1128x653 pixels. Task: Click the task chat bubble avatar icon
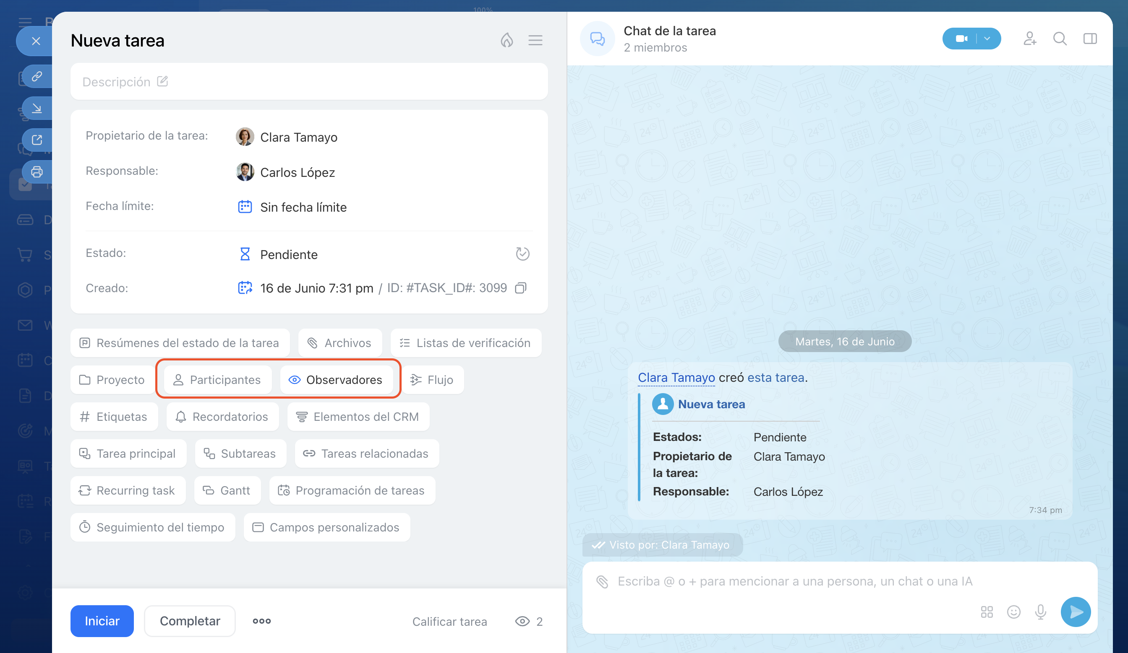coord(598,39)
